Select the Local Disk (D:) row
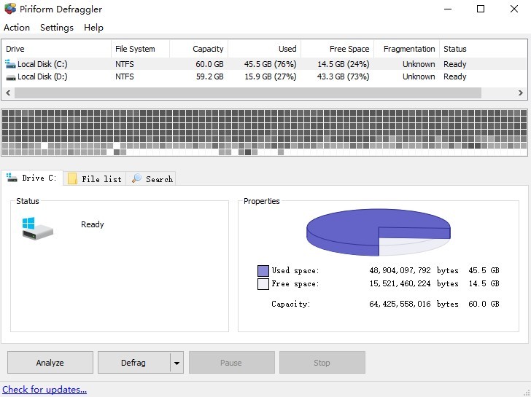 pos(265,76)
